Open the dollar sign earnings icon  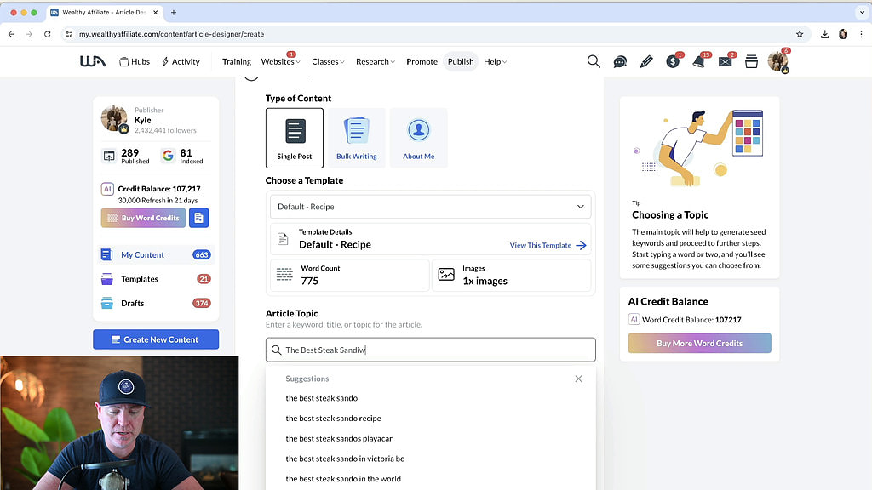(x=673, y=61)
